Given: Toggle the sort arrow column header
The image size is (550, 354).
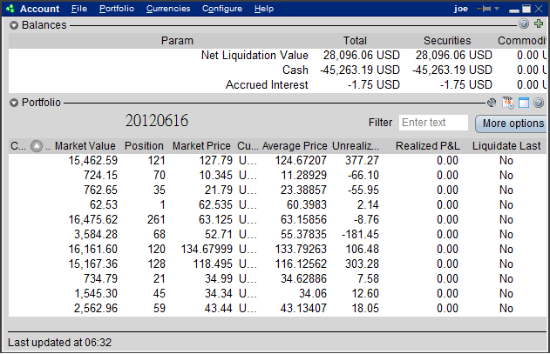Looking at the screenshot, I should pyautogui.click(x=37, y=145).
